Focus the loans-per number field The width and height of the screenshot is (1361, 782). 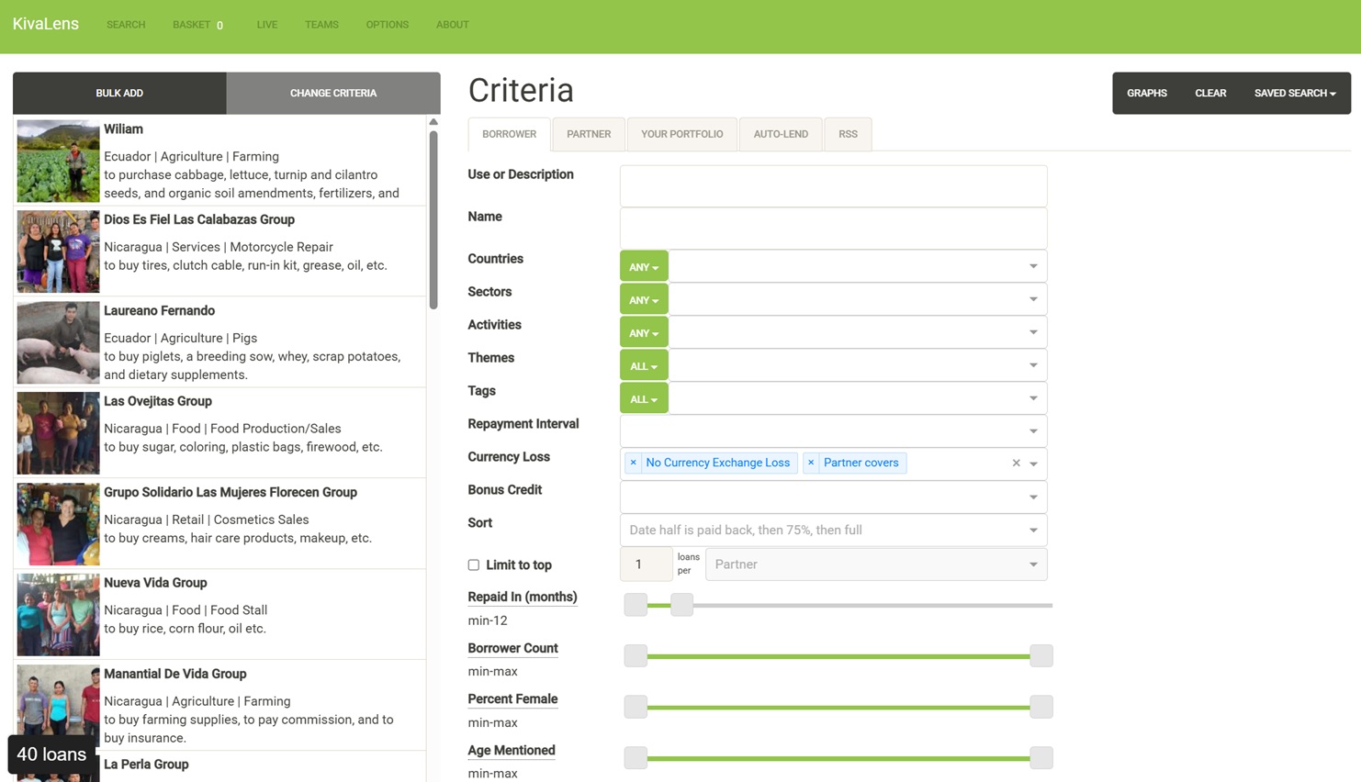click(x=647, y=564)
